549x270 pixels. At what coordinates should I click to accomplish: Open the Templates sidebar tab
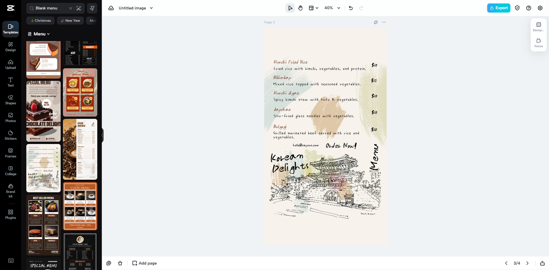tap(11, 29)
